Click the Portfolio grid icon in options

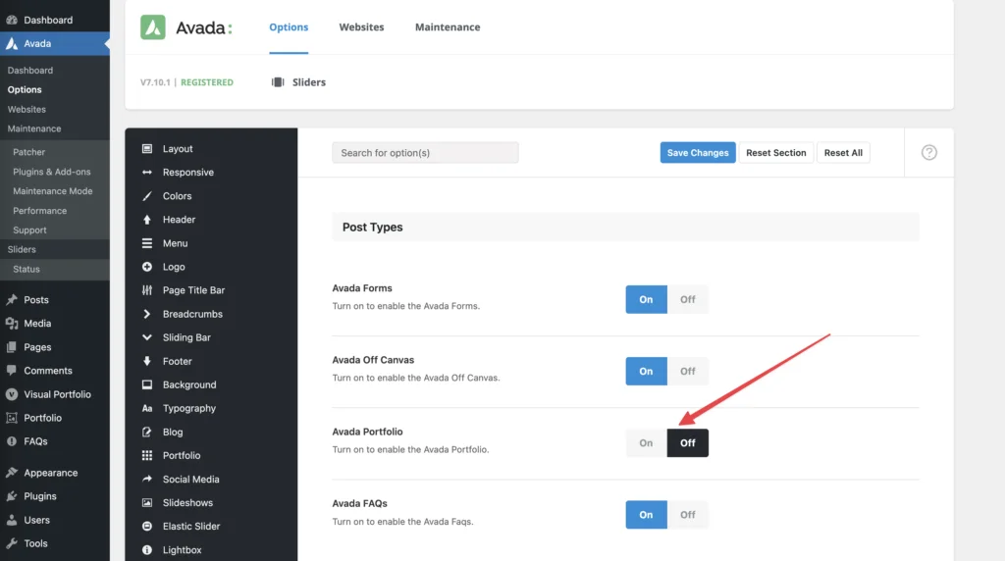pos(147,455)
